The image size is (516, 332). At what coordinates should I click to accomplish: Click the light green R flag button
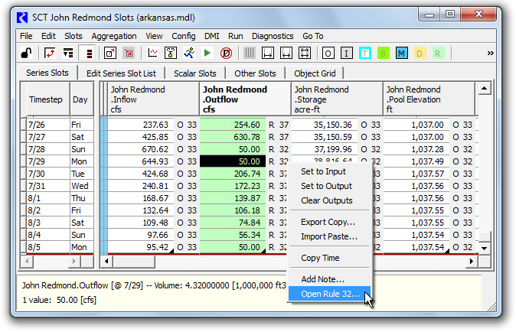(438, 53)
